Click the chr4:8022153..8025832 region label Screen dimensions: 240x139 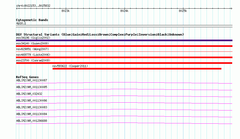click(x=33, y=6)
